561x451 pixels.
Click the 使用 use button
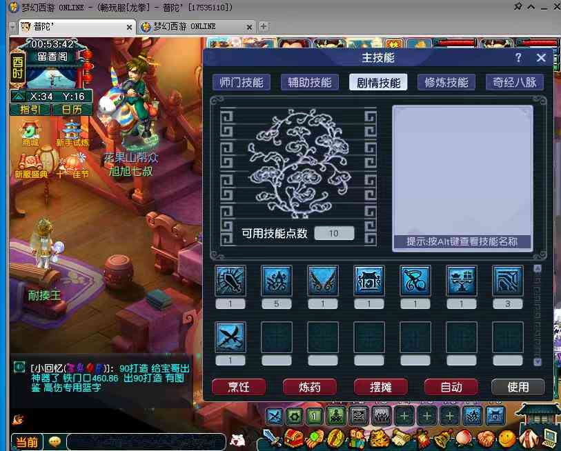[x=518, y=387]
